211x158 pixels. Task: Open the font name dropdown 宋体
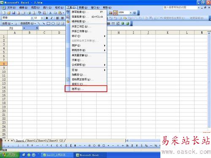coord(32,18)
